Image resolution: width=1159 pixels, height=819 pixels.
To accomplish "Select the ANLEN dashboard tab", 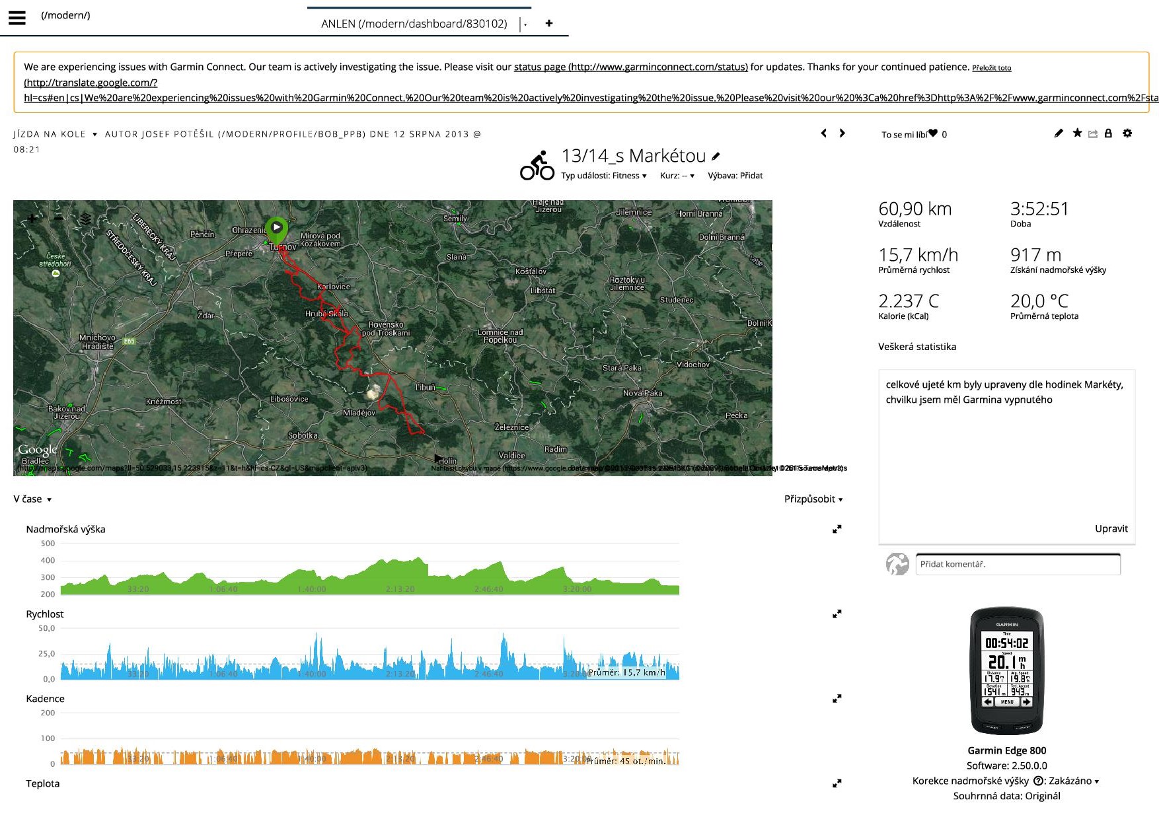I will pyautogui.click(x=414, y=24).
